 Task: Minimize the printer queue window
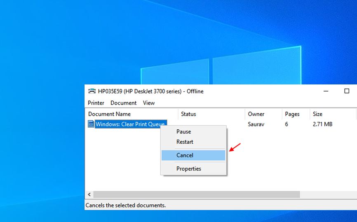click(326, 91)
